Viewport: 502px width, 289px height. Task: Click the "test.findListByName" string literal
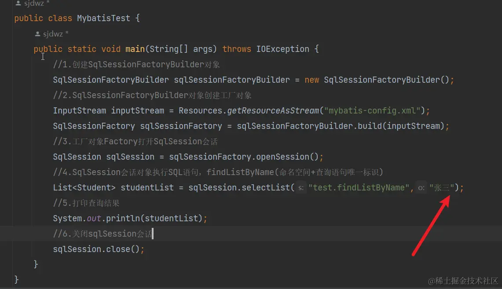click(x=359, y=187)
